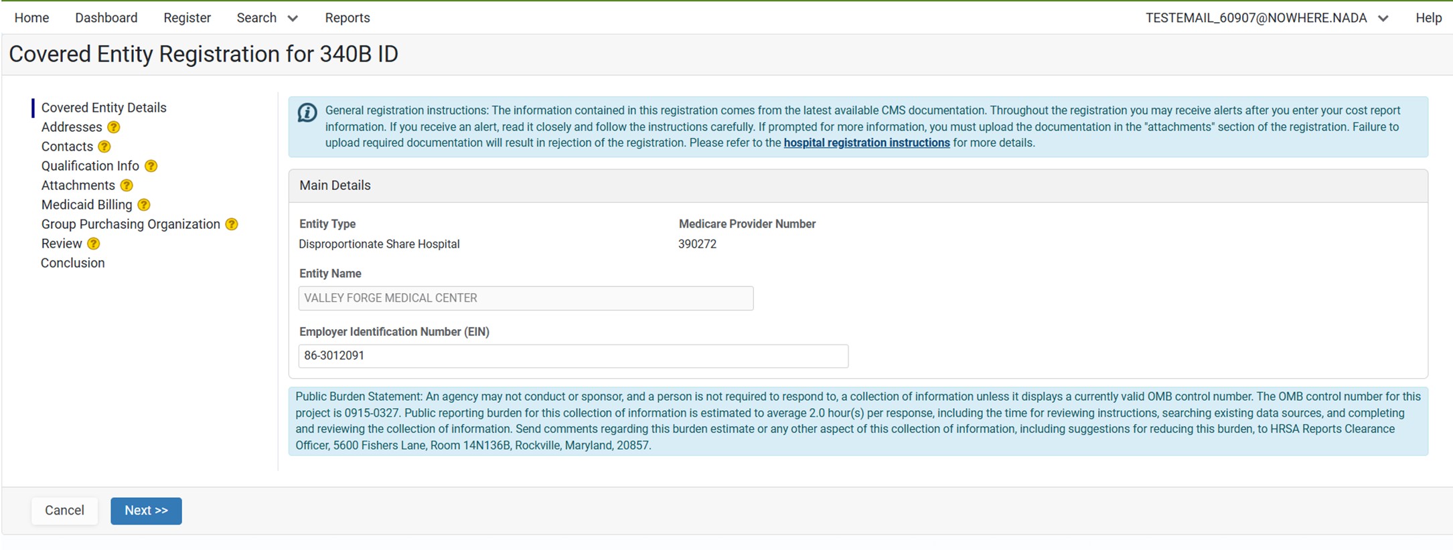Go to the Reports menu
The height and width of the screenshot is (550, 1453).
(347, 18)
